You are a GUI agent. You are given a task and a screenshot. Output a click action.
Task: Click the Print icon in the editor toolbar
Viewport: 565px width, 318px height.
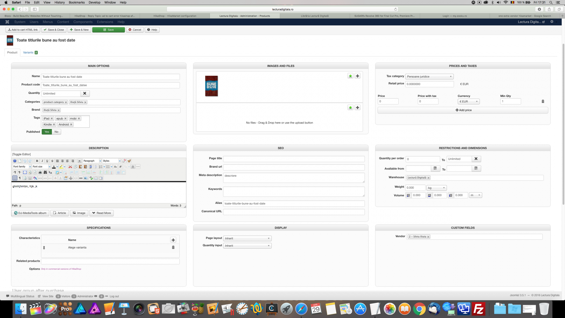coord(40,172)
